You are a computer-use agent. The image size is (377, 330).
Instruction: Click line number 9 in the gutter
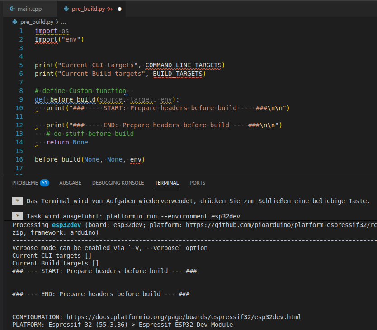21,99
